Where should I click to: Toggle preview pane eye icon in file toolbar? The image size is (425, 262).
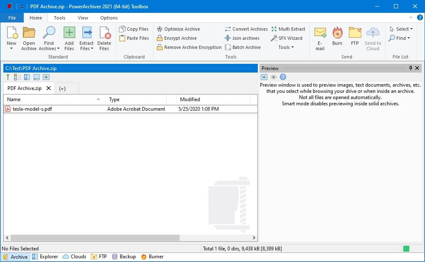pyautogui.click(x=46, y=77)
